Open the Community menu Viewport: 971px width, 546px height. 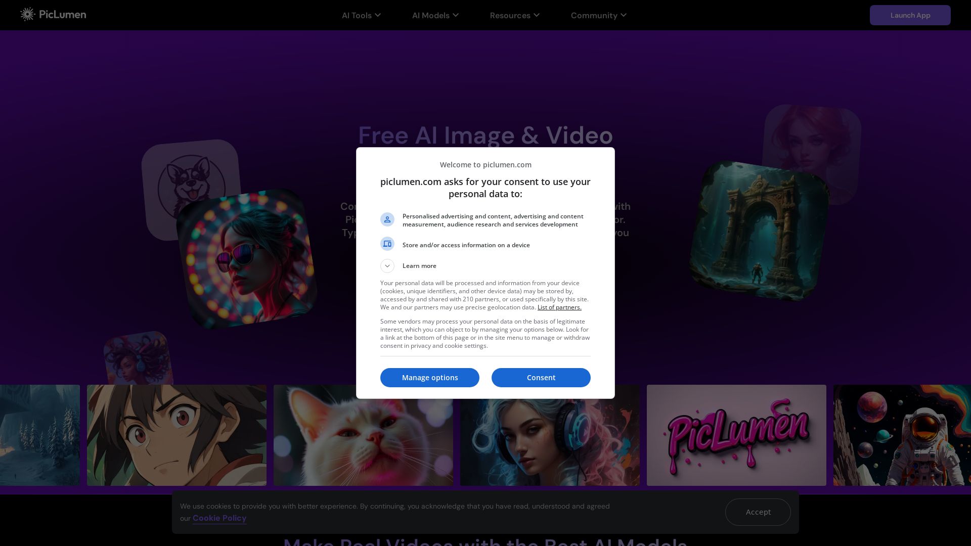tap(598, 15)
